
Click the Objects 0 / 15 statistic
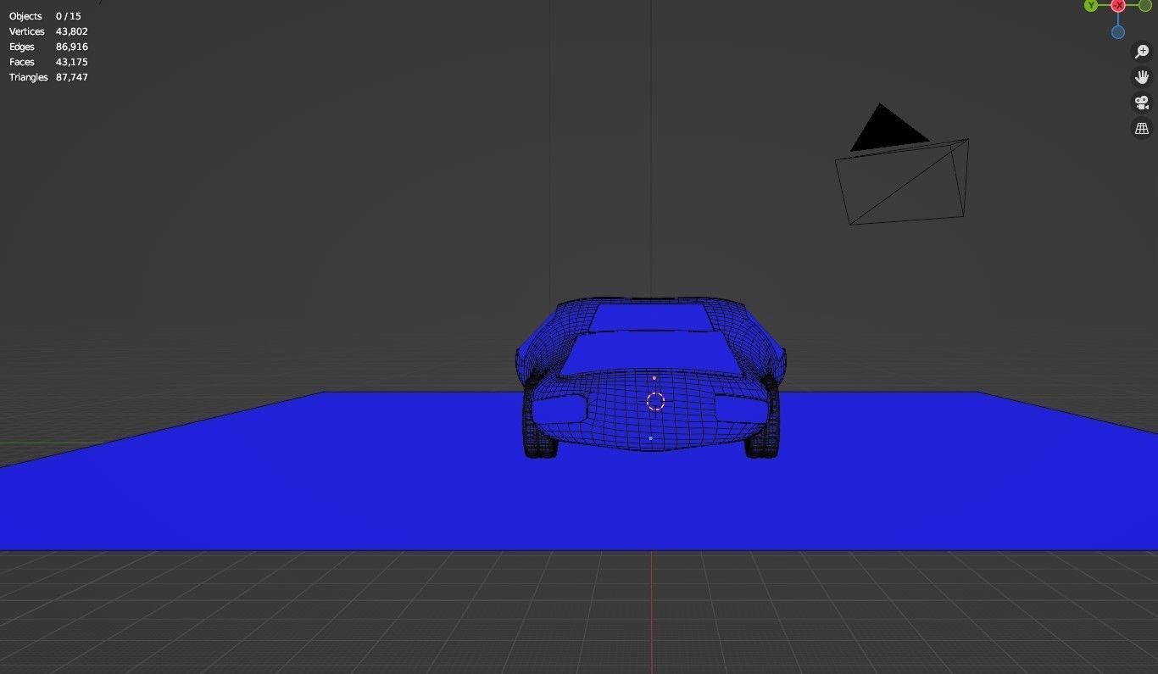[x=45, y=16]
